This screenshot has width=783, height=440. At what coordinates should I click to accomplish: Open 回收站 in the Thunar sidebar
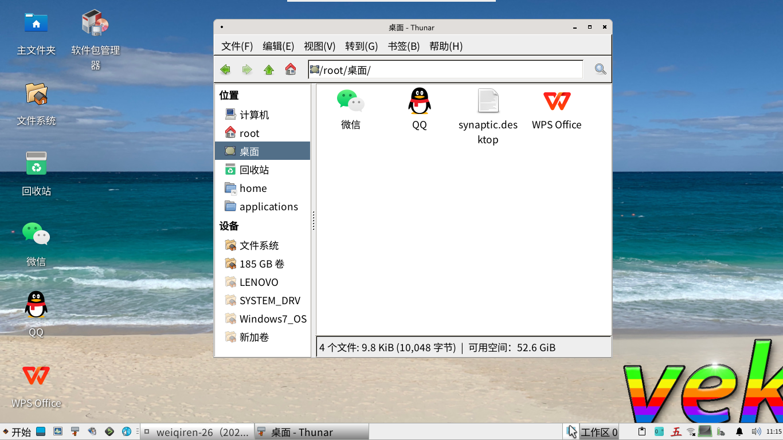(x=263, y=170)
